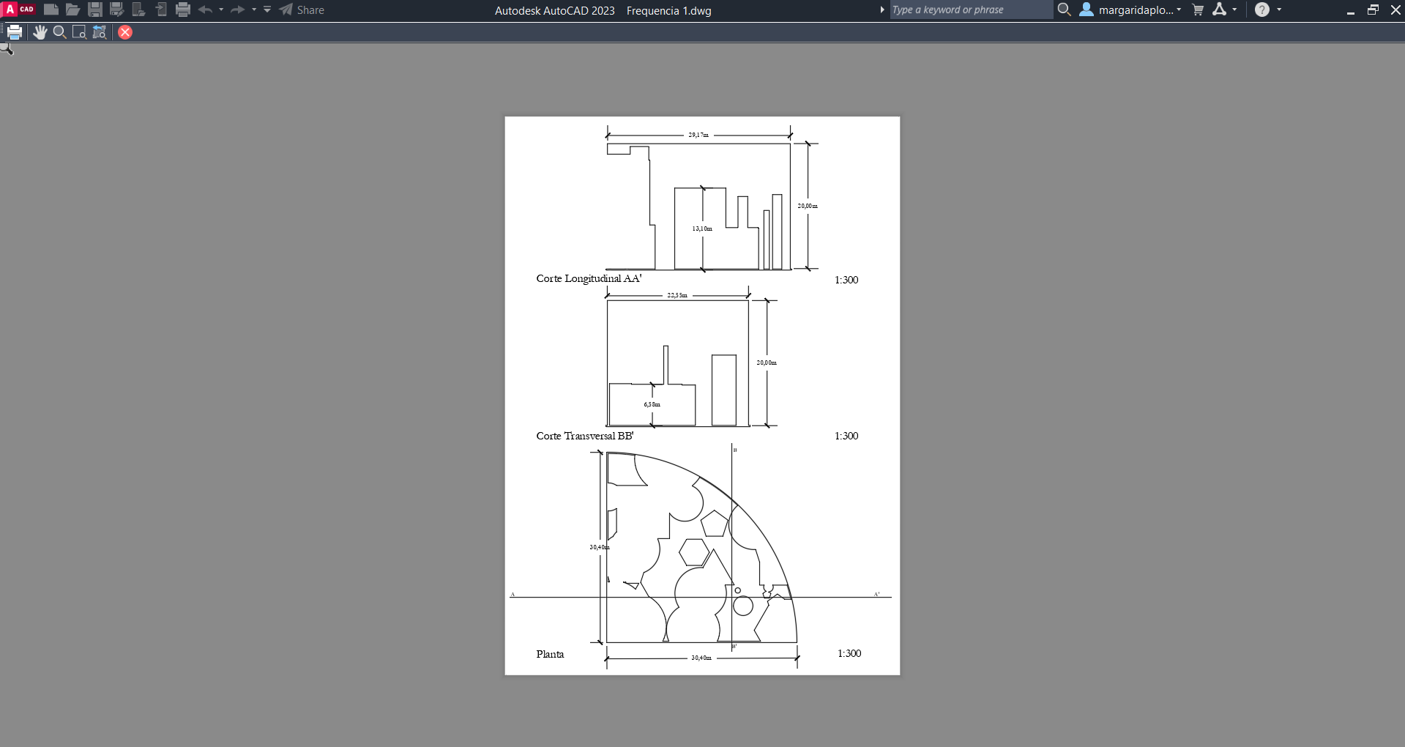Select the Zoom Window tool
This screenshot has height=747, width=1405.
(x=80, y=32)
